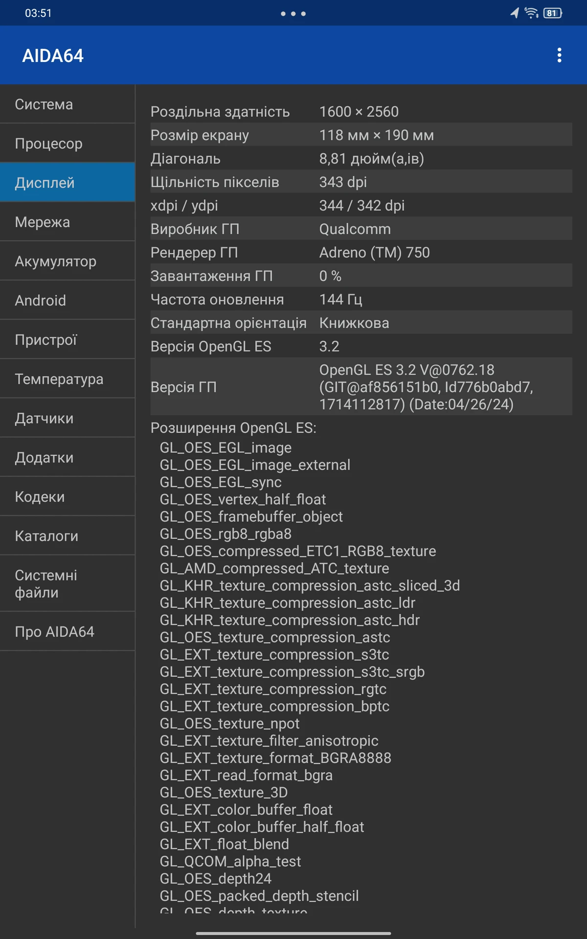Select GL_EXT_texture_compression_s3tc_srgb extension
587x939 pixels.
pyautogui.click(x=292, y=671)
